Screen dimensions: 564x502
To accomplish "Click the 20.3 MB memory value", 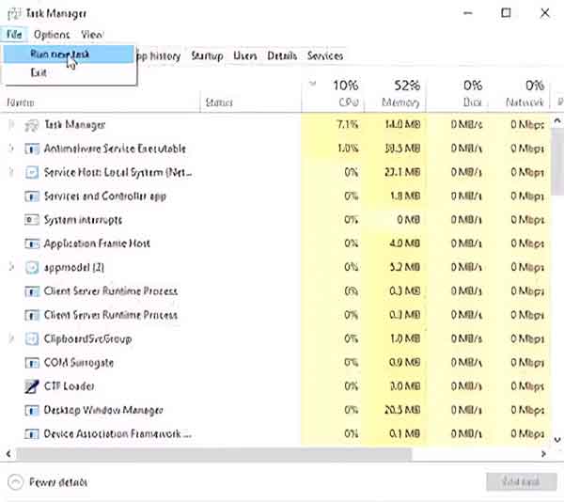I will pyautogui.click(x=402, y=410).
